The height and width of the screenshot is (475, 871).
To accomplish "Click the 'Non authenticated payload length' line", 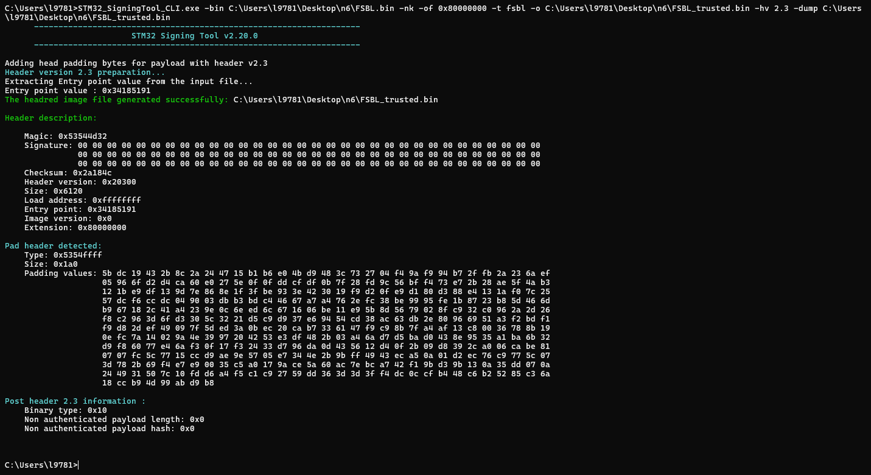I will [x=114, y=420].
